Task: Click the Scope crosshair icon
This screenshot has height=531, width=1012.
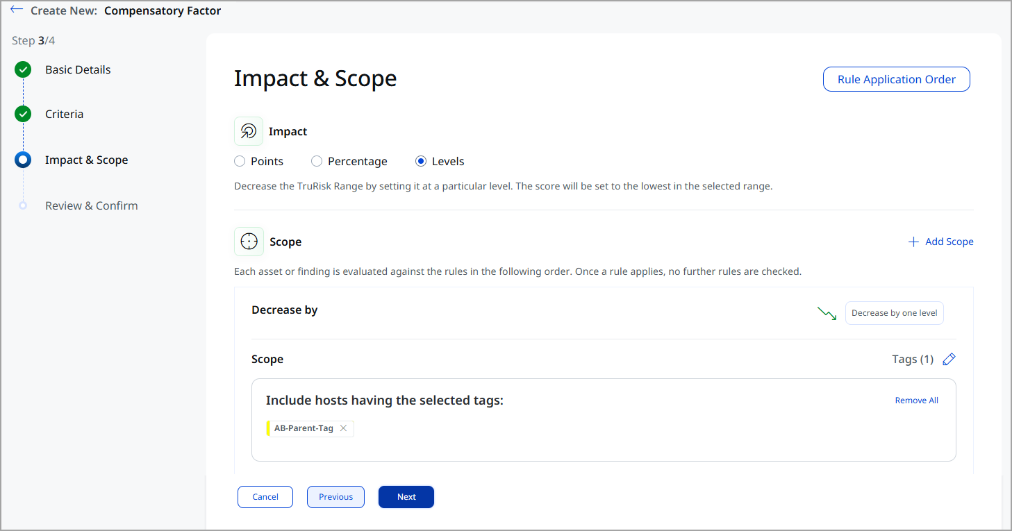Action: coord(248,241)
